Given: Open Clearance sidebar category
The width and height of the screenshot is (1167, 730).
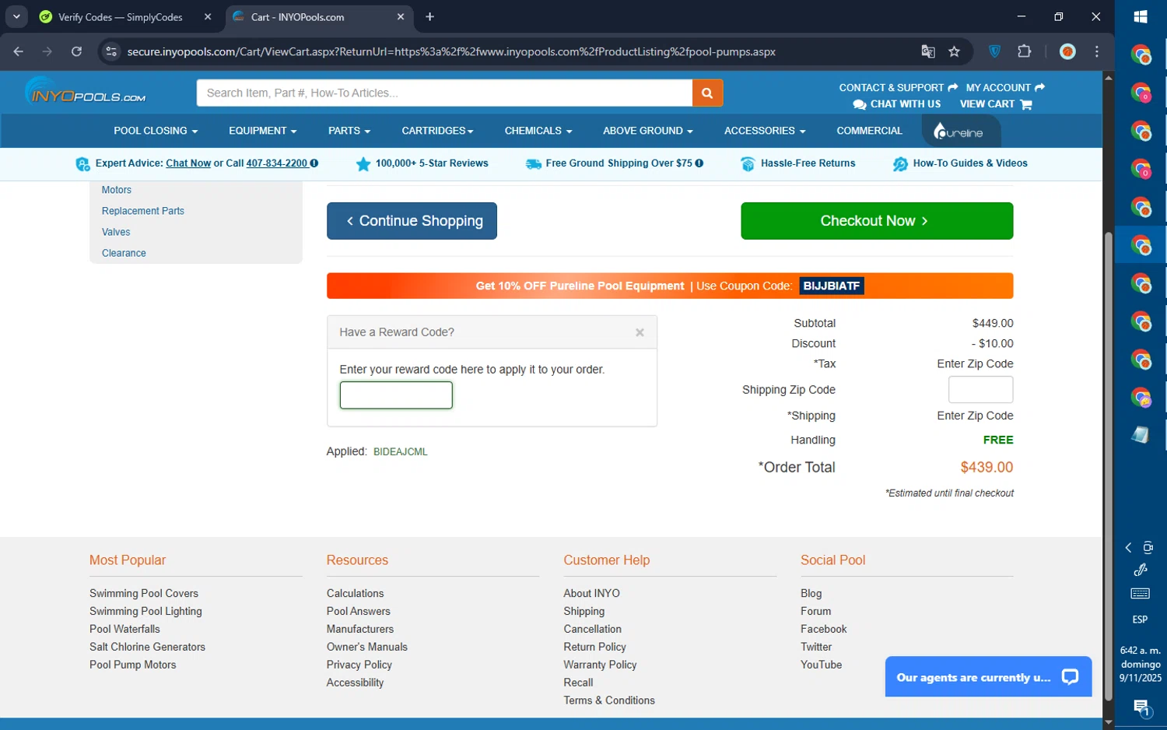Looking at the screenshot, I should click(x=124, y=253).
